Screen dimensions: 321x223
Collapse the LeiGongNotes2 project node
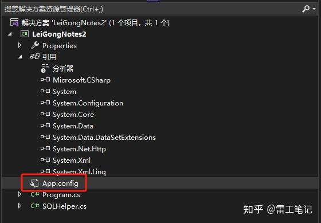(10, 34)
